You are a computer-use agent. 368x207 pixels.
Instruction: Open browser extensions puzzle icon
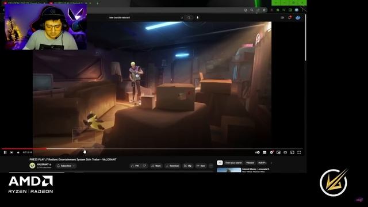pos(278,10)
